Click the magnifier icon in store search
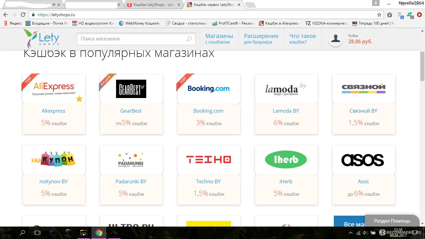The image size is (425, 239). (189, 39)
